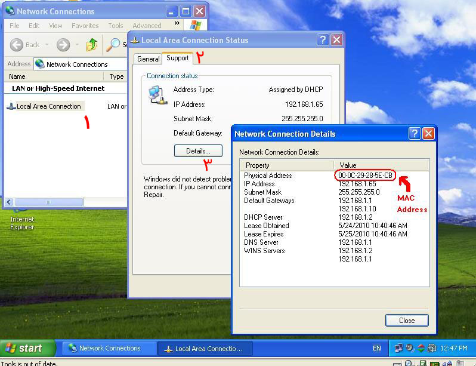Image resolution: width=476 pixels, height=366 pixels.
Task: Click the Forward arrow toolbar icon
Action: click(x=63, y=45)
